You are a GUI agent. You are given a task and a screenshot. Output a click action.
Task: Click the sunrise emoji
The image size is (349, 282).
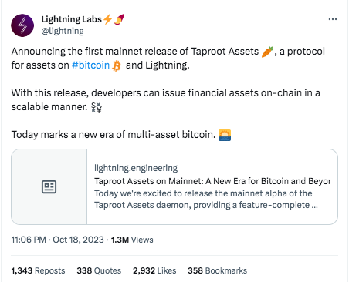click(225, 135)
